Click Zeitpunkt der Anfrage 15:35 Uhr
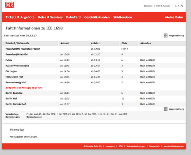Viewport: 191px width, 155px height. point(24,88)
